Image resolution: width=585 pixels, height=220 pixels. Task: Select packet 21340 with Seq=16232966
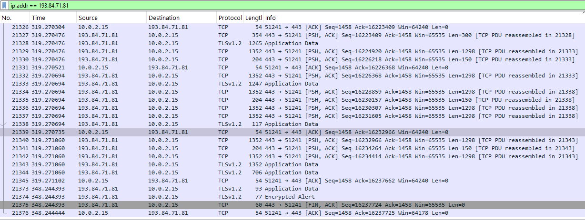tap(292, 140)
